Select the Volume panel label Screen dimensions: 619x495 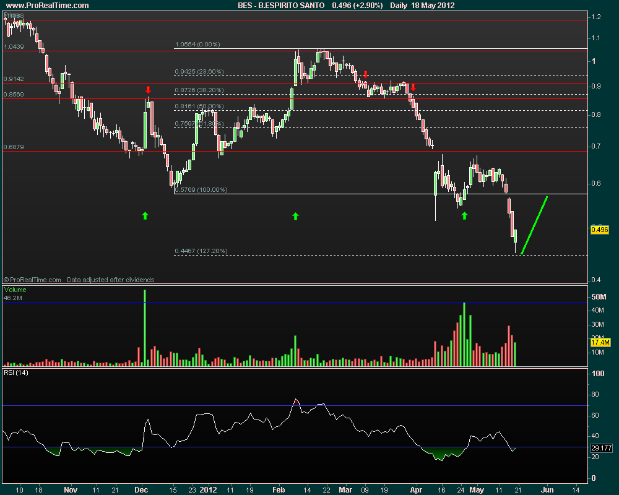(15, 290)
